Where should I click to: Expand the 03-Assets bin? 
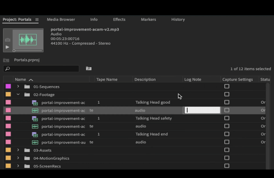click(x=18, y=150)
